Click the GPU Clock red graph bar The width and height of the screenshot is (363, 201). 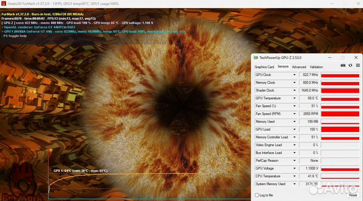point(340,75)
